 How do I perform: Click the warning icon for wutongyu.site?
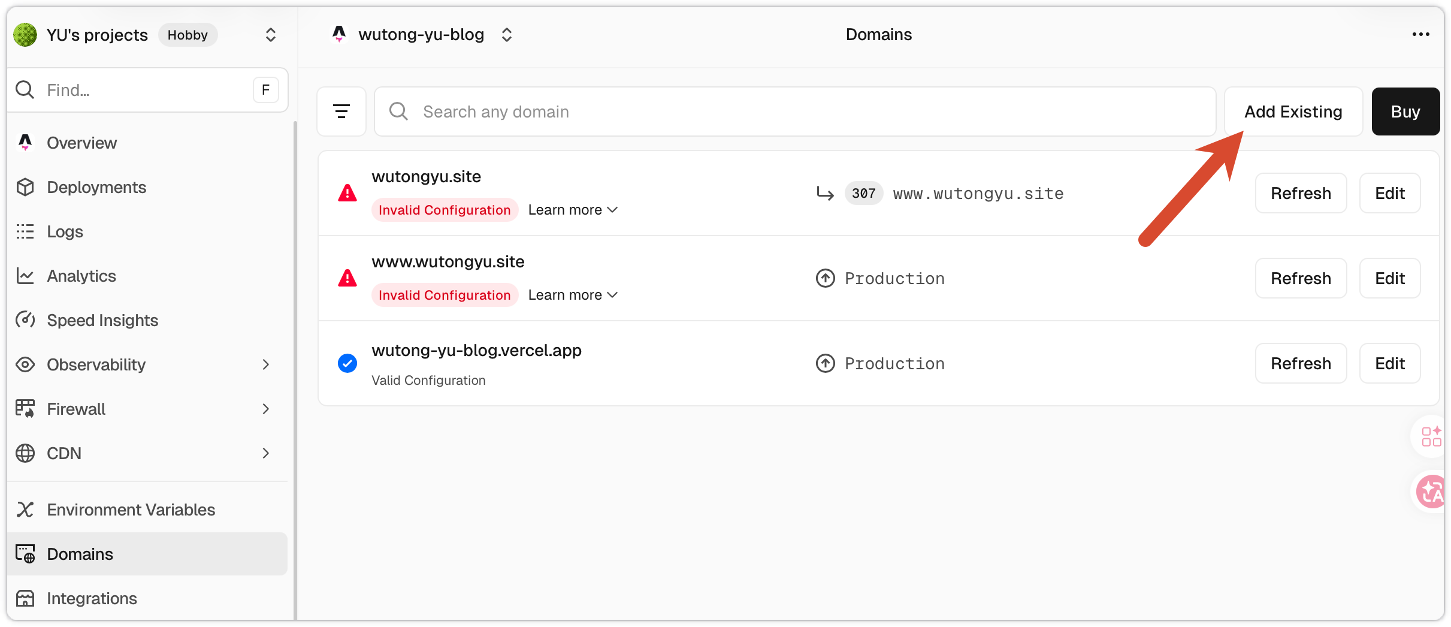point(347,193)
